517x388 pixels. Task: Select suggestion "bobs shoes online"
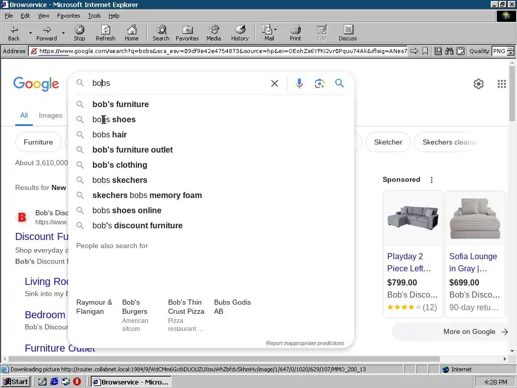click(211, 211)
